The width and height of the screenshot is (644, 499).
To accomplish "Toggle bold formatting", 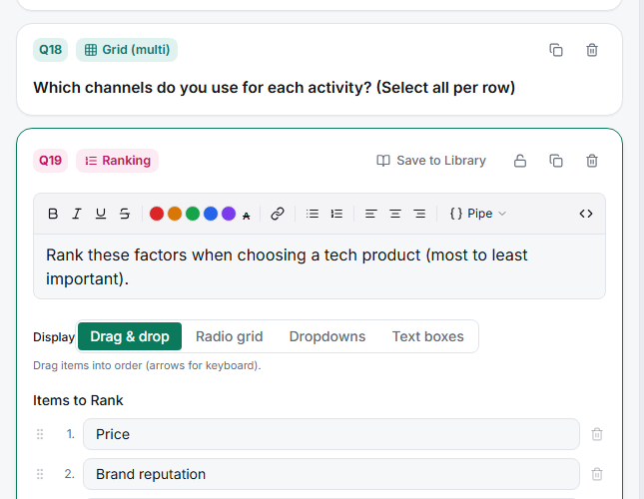I will tap(53, 214).
